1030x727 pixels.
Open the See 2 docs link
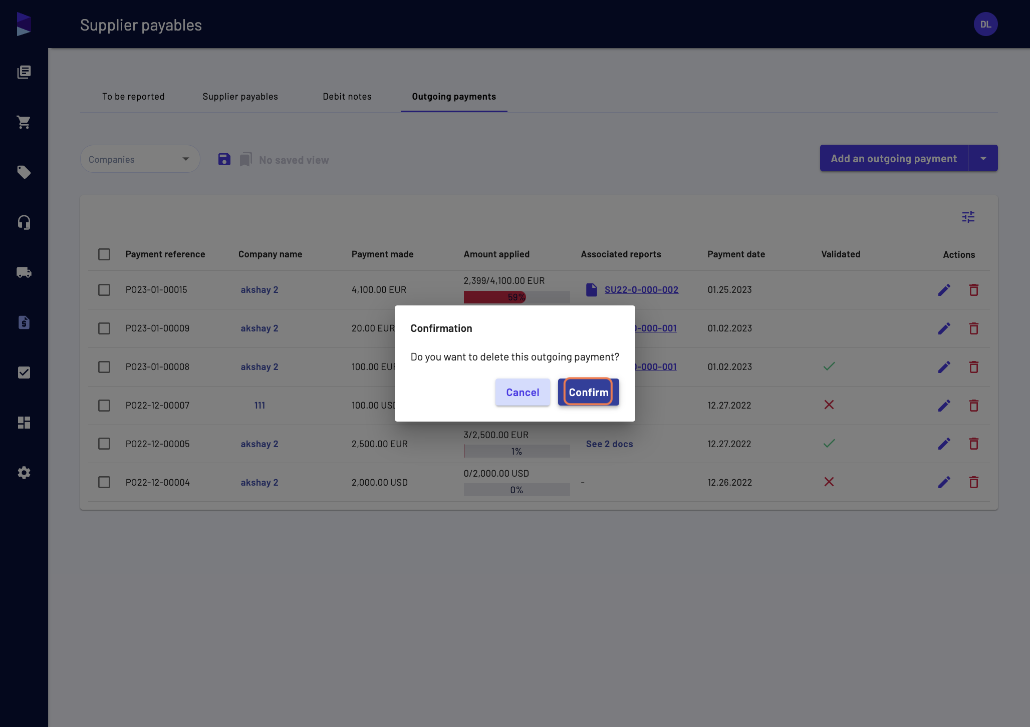(609, 444)
